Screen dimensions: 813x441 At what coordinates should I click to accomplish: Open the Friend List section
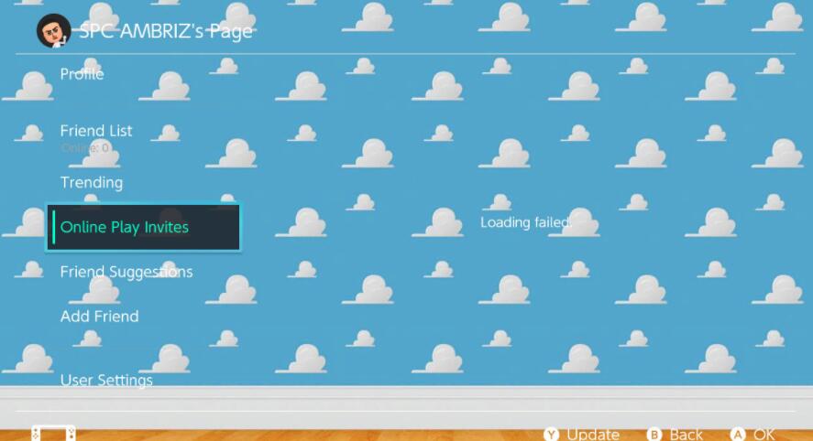pyautogui.click(x=96, y=131)
